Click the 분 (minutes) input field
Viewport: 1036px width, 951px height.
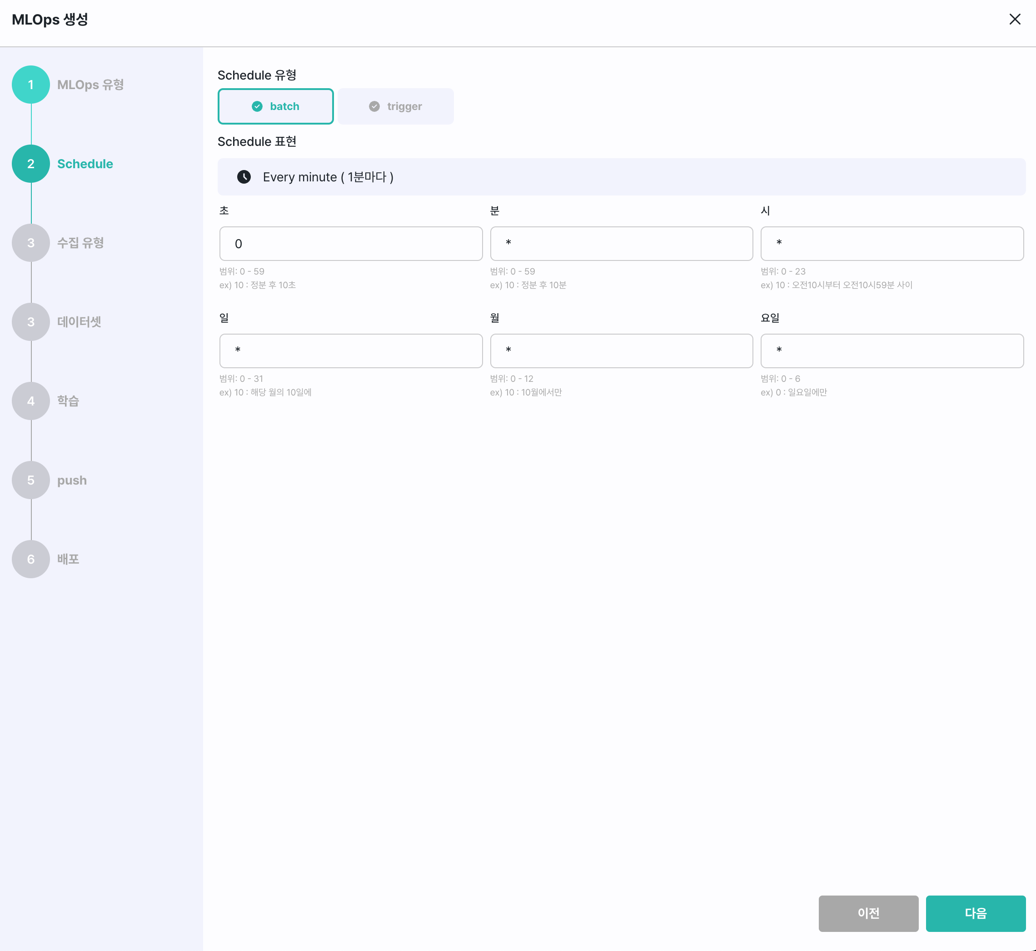[x=622, y=244]
